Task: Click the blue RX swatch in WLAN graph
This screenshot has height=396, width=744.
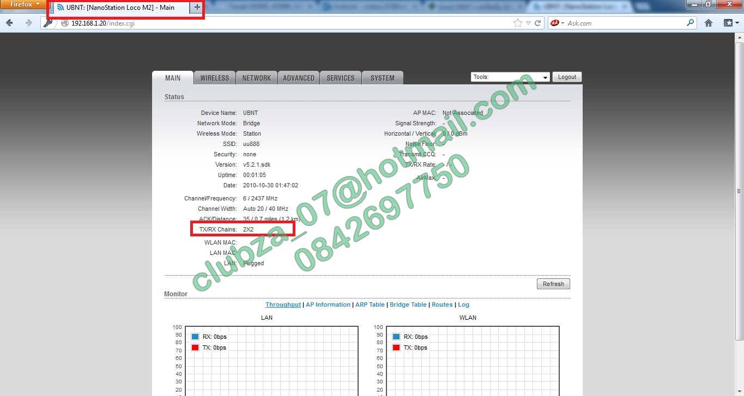Action: pyautogui.click(x=396, y=337)
